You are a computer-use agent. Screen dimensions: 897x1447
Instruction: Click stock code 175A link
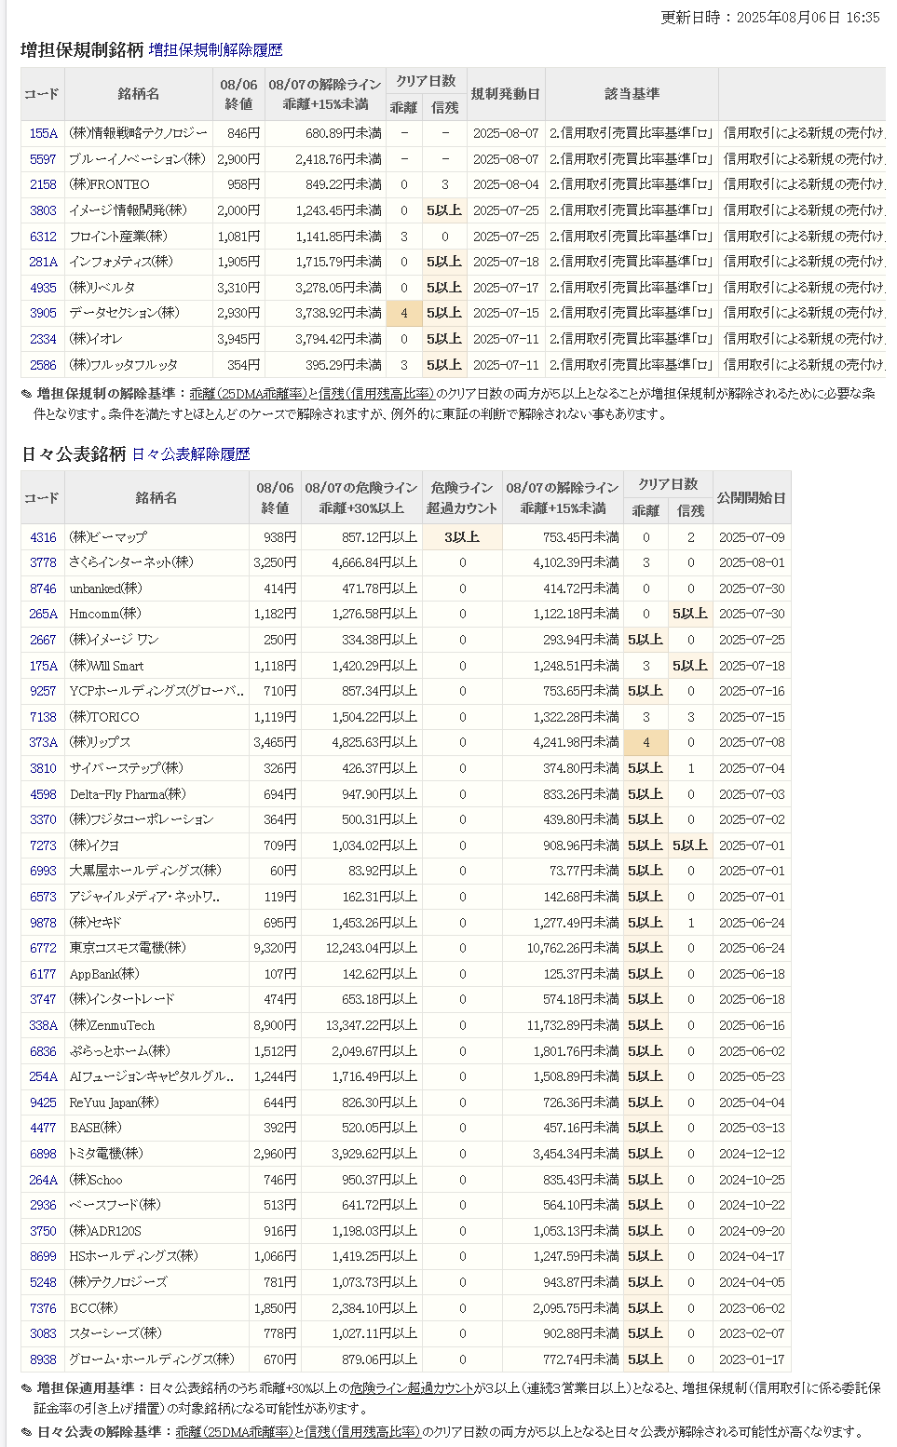pyautogui.click(x=43, y=666)
